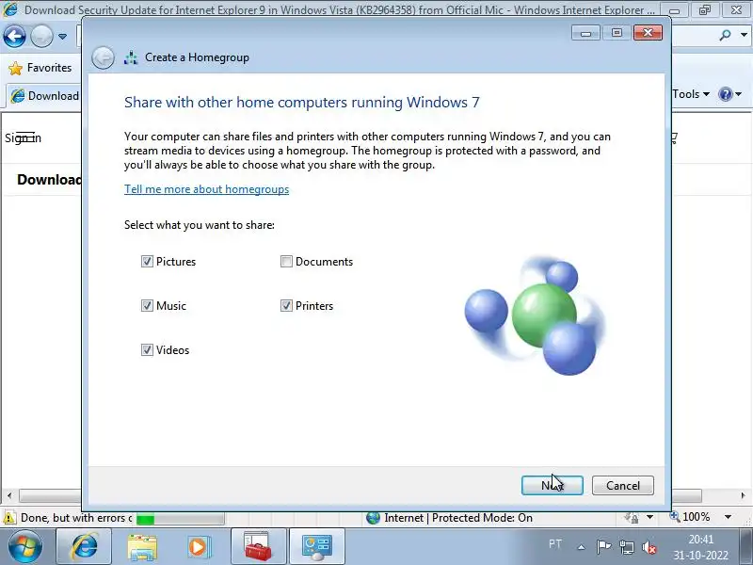Click the Homegroup wizard back arrow
This screenshot has width=753, height=565.
pyautogui.click(x=103, y=58)
